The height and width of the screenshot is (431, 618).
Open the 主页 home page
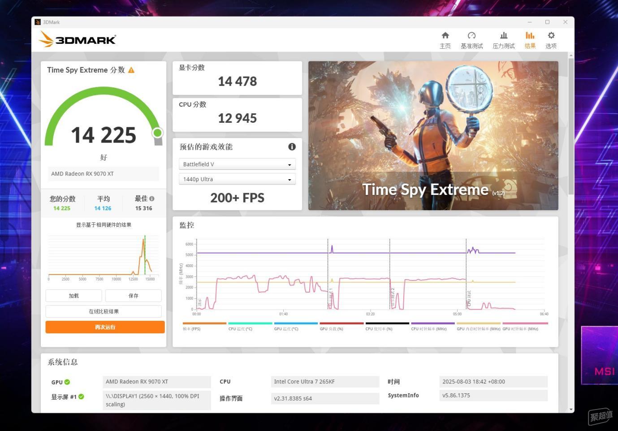445,40
